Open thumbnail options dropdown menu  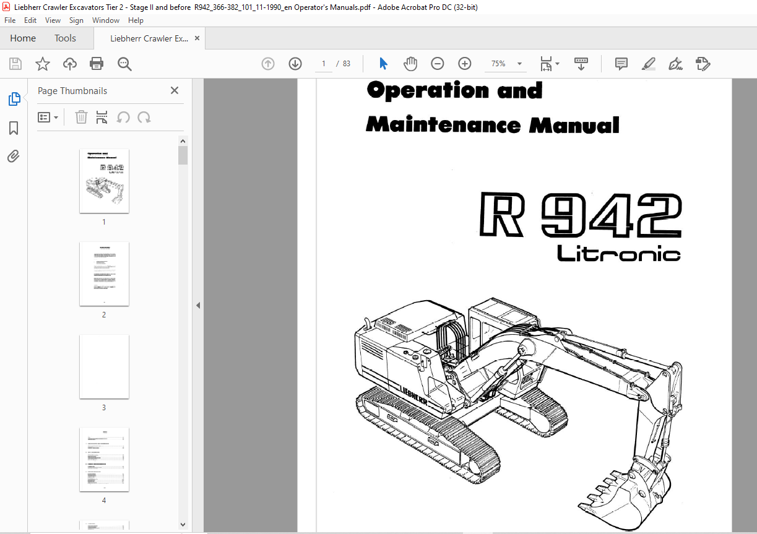coord(48,117)
